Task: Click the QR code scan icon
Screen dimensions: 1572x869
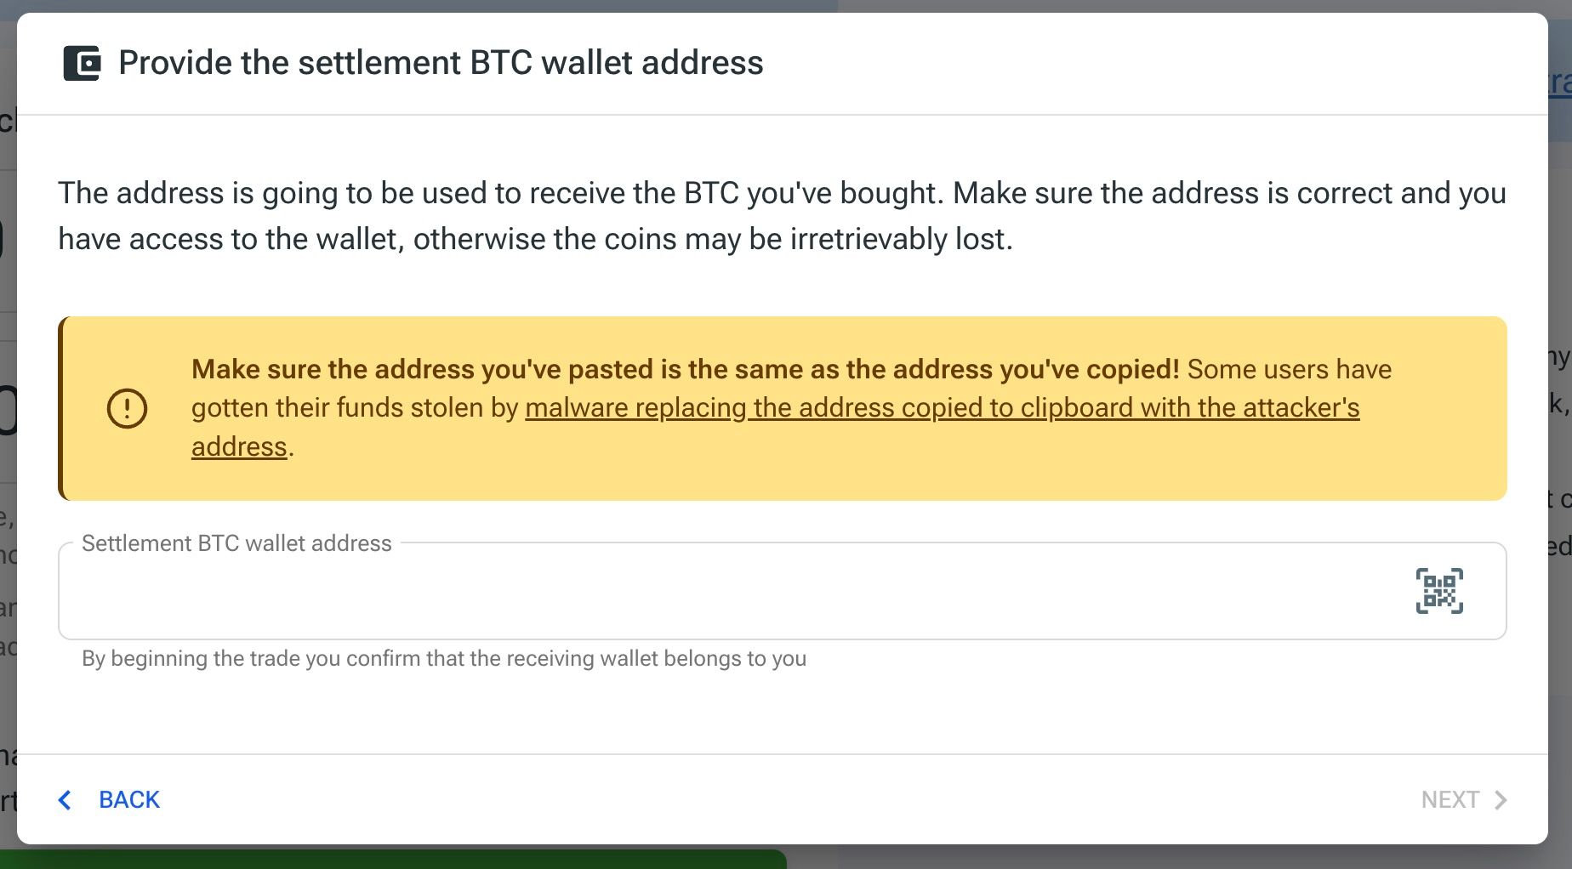Action: 1439,591
